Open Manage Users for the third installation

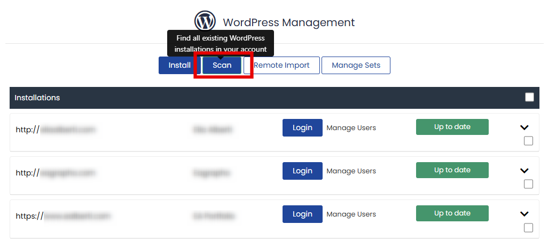351,214
